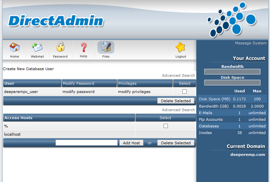The image size is (270, 182).
Task: Open the Home house icon
Action: click(15, 47)
